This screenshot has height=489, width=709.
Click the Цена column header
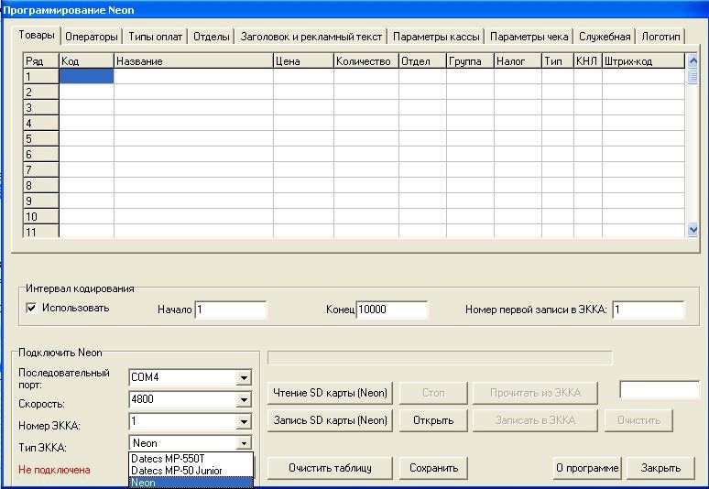pos(303,61)
